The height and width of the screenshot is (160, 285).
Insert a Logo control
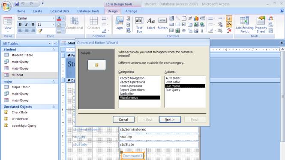click(119, 23)
